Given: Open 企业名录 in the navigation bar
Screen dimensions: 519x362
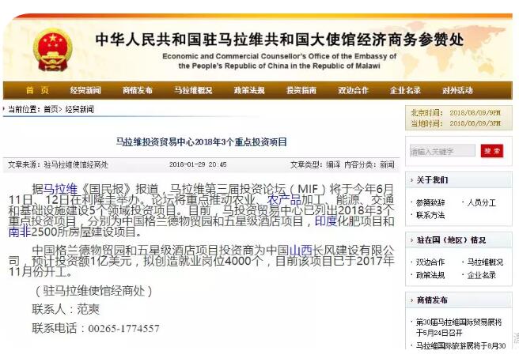Looking at the screenshot, I should [405, 90].
